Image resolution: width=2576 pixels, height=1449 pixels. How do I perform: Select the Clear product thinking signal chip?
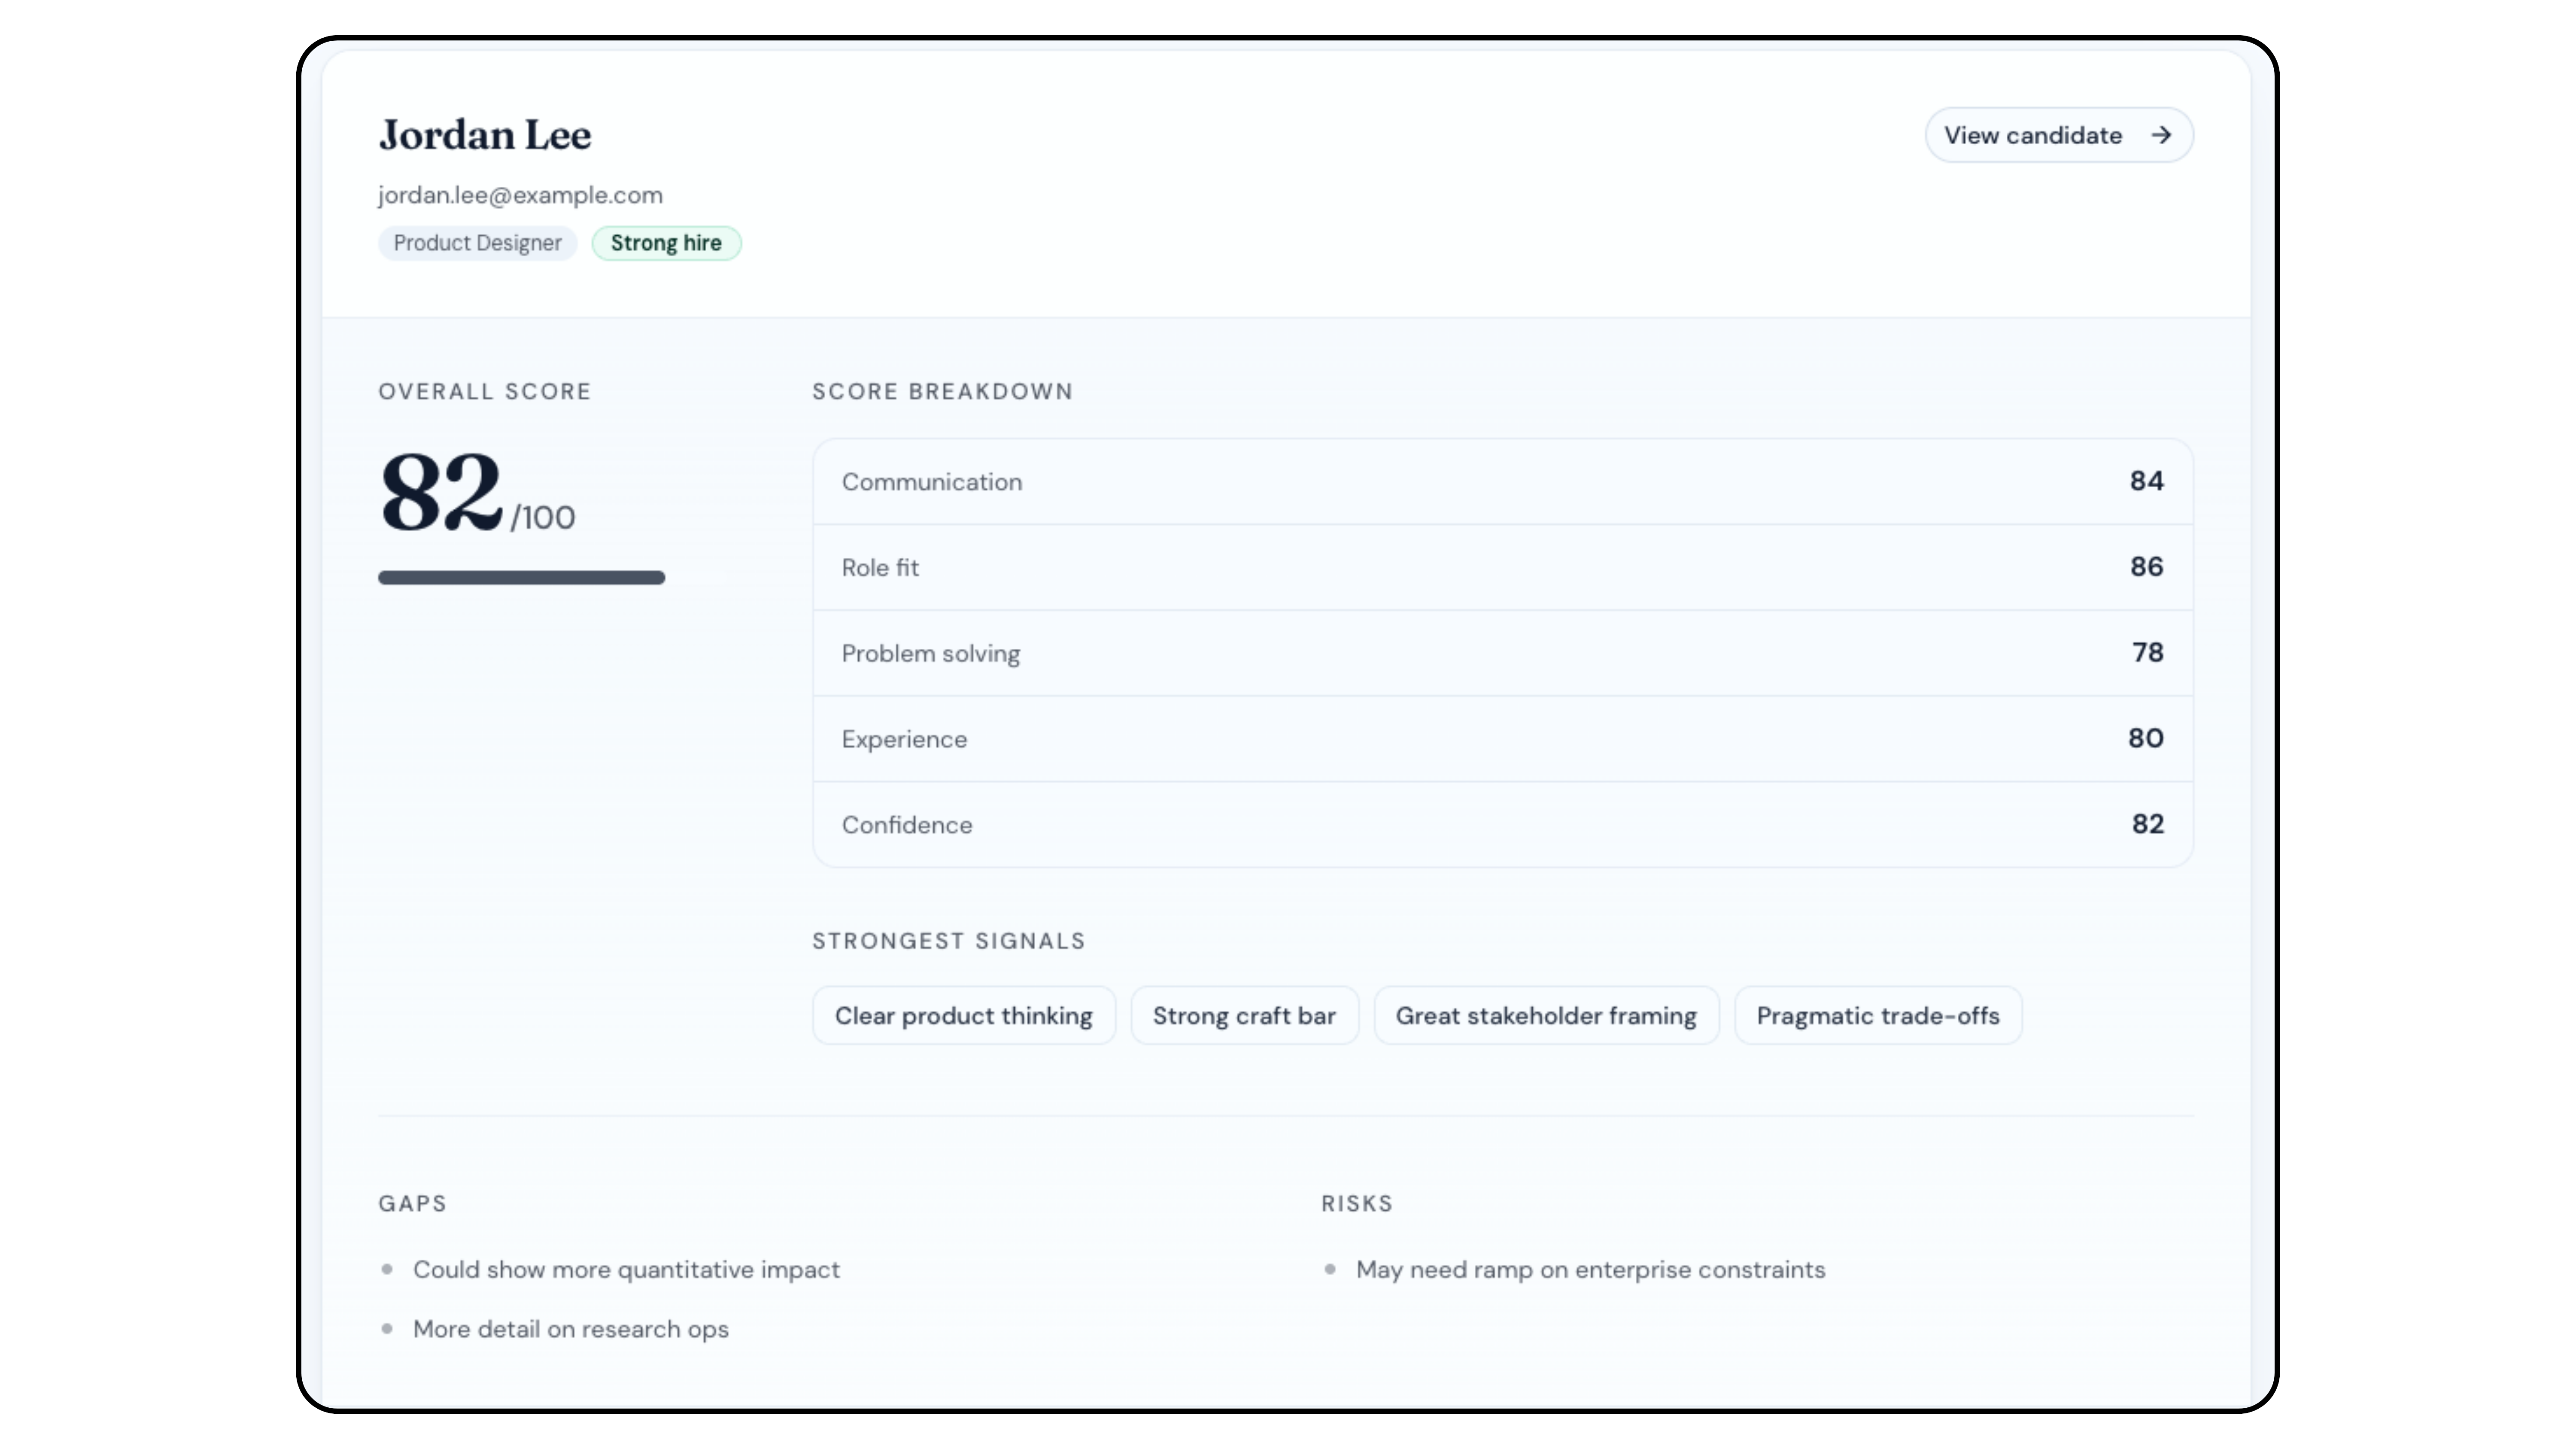click(963, 1015)
